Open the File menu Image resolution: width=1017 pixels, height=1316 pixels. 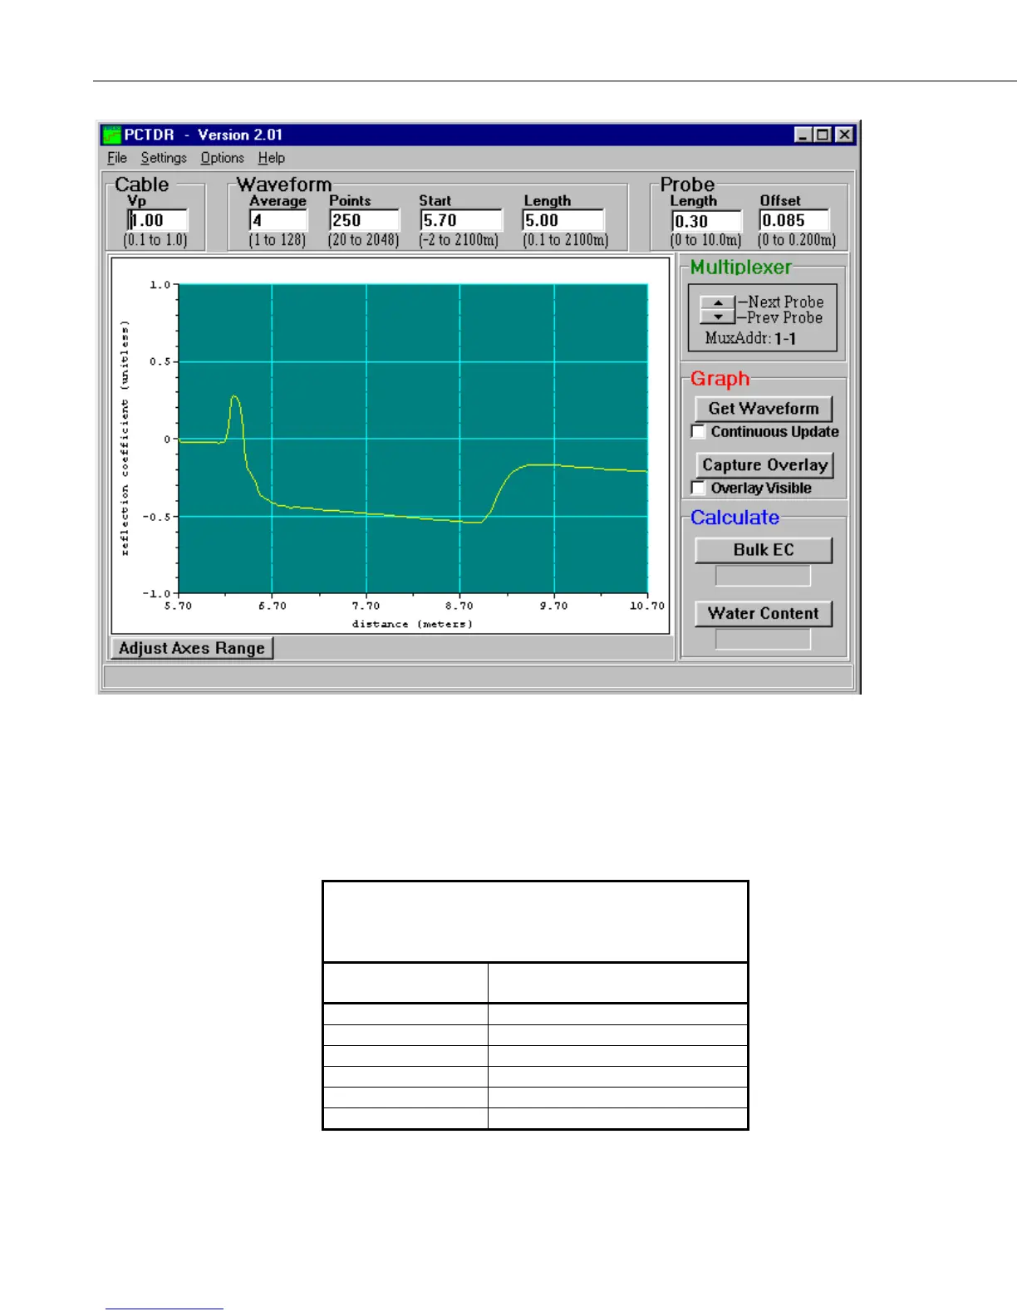[x=117, y=158]
